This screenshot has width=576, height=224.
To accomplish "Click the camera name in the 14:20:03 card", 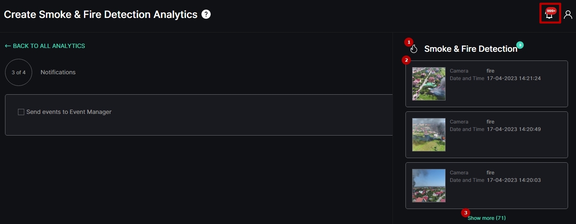I will coord(490,173).
